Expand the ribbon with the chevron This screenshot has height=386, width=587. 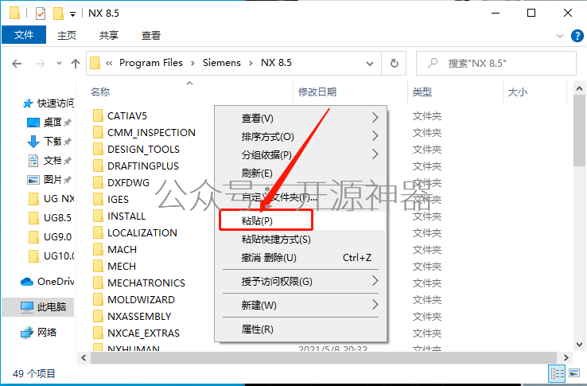point(560,36)
